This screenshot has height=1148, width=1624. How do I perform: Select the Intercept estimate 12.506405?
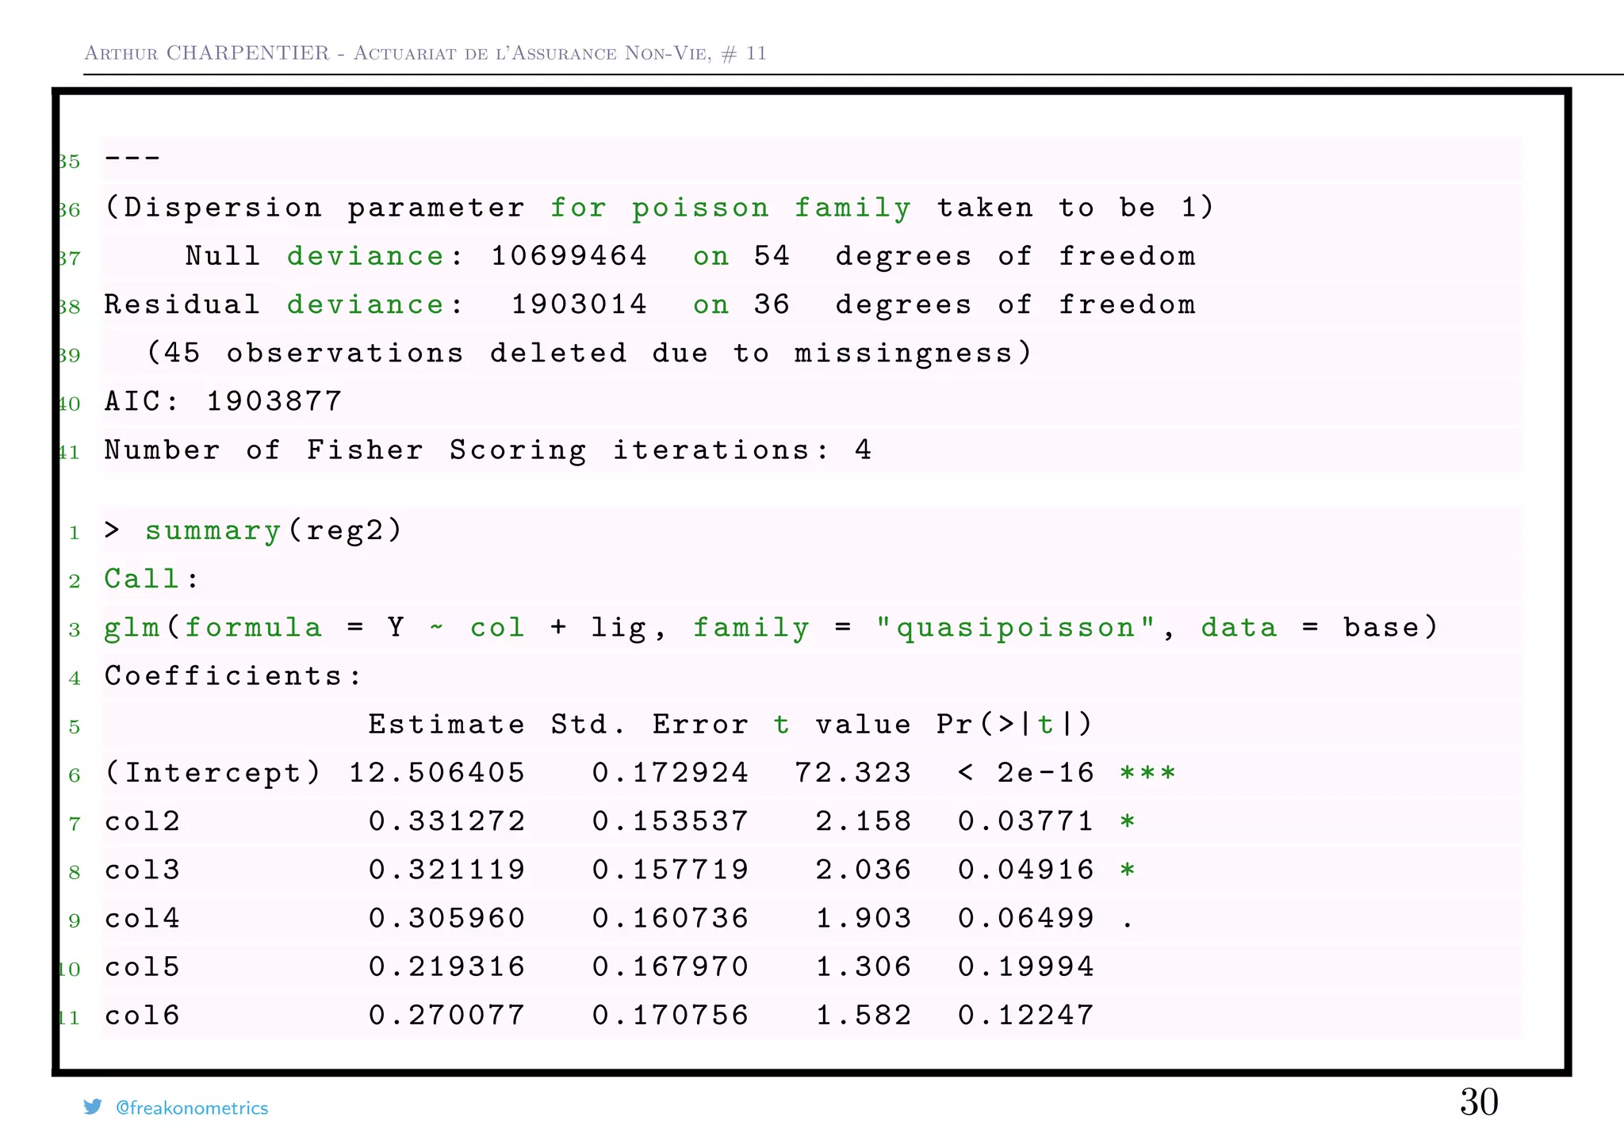pyautogui.click(x=437, y=773)
